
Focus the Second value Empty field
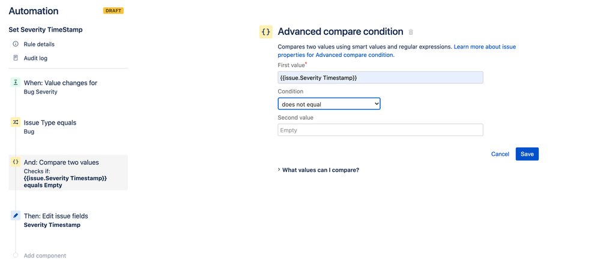[x=380, y=130]
